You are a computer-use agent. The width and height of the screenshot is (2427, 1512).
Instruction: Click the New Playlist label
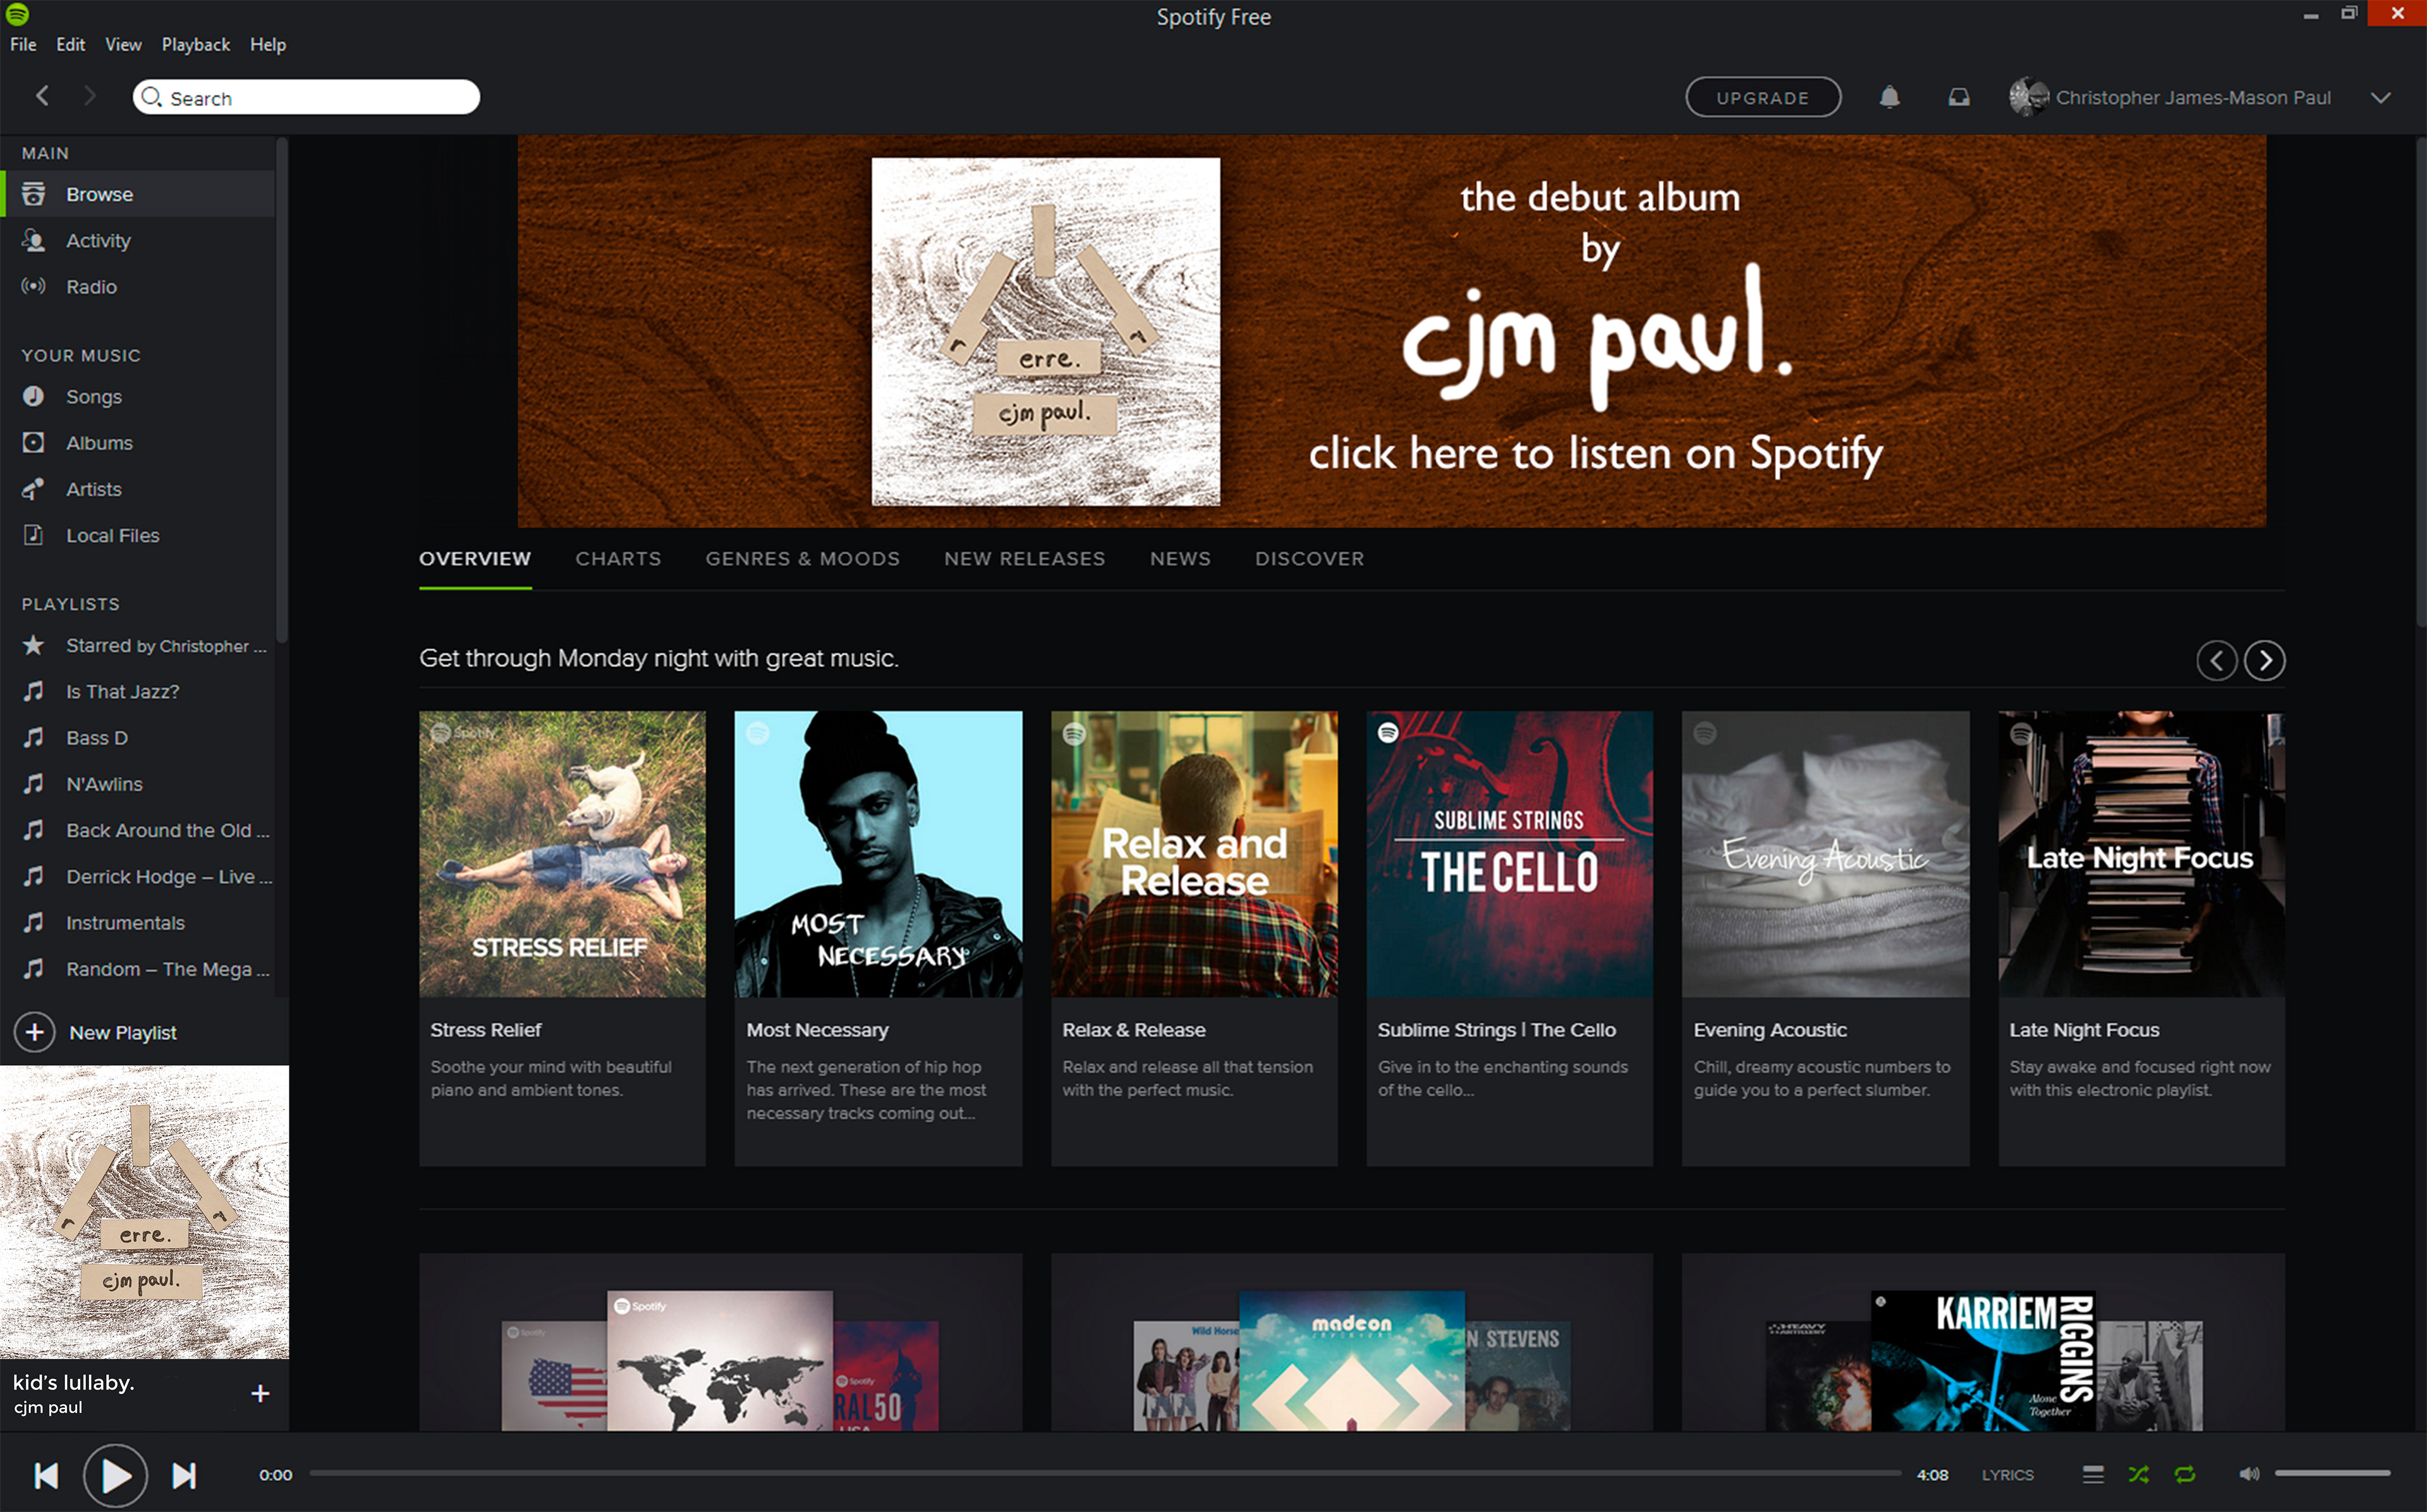(123, 1032)
